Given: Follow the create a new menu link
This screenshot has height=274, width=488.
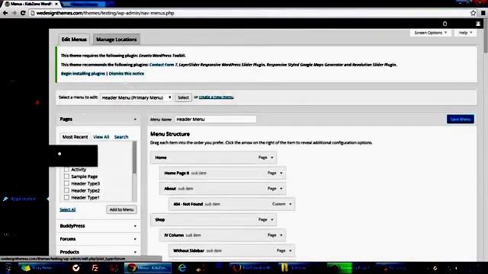Looking at the screenshot, I should point(216,97).
